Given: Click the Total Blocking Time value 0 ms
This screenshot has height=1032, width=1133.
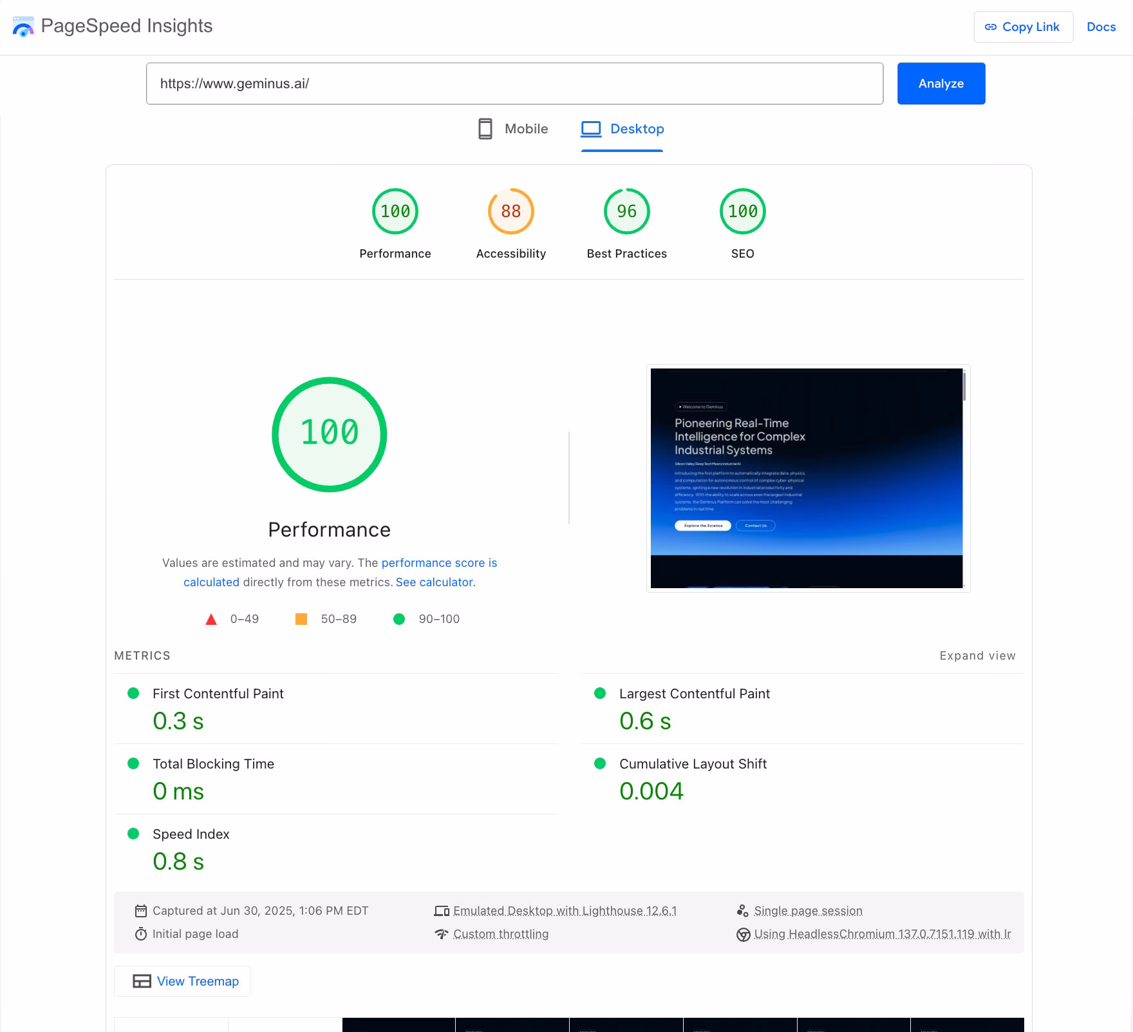Looking at the screenshot, I should [x=178, y=792].
